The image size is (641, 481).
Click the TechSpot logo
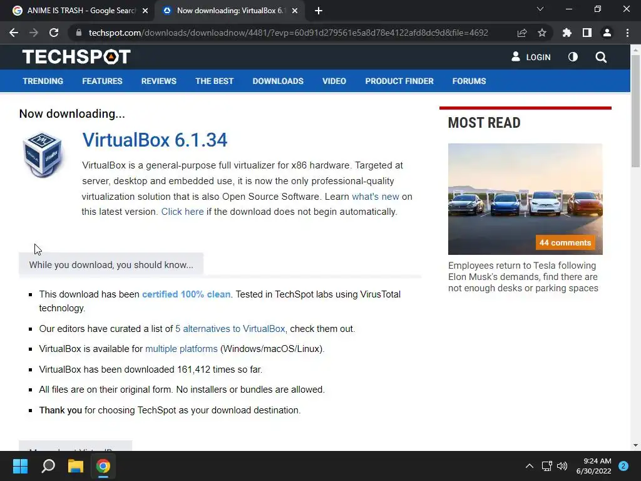tap(76, 57)
